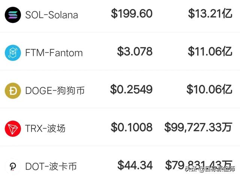Tap the $3.078 Fantom price

[135, 51]
